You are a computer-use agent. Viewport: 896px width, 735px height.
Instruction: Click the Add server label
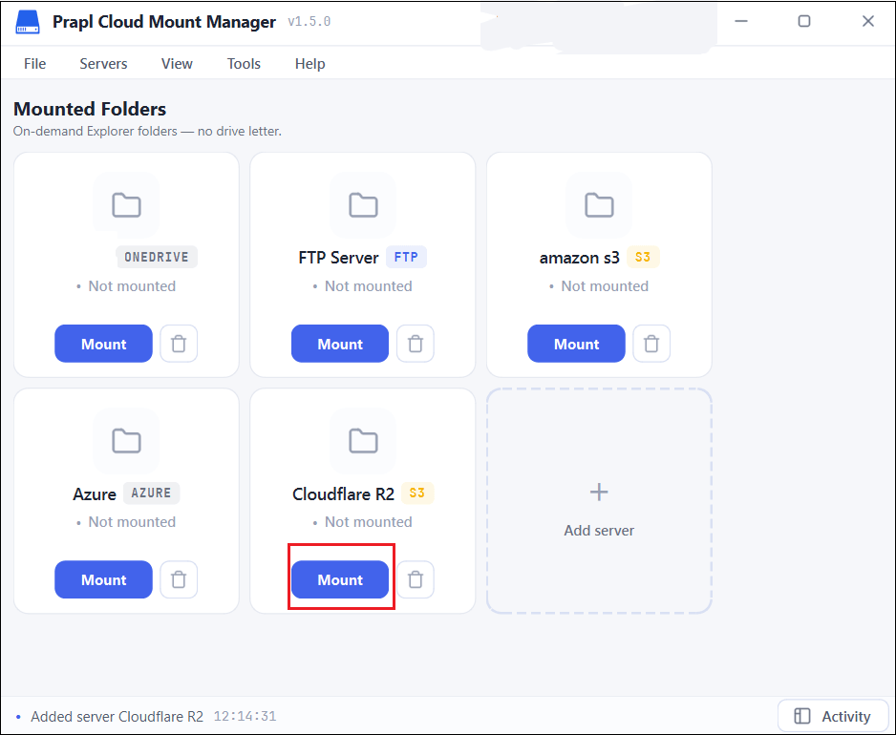tap(599, 531)
